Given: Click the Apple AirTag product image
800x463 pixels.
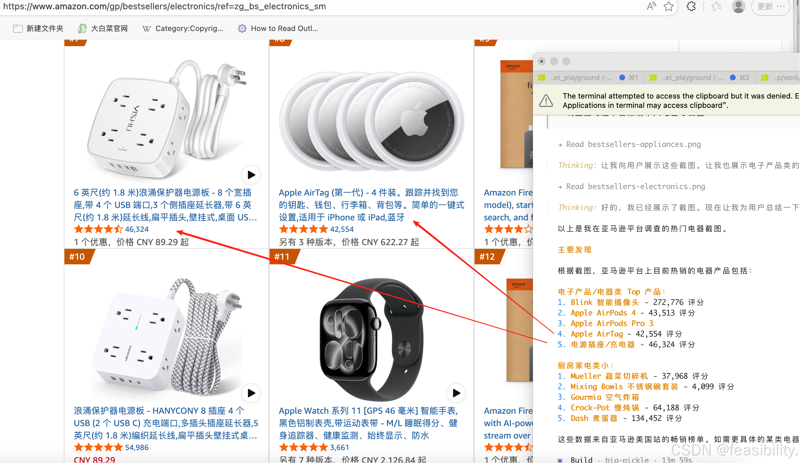Looking at the screenshot, I should pyautogui.click(x=371, y=121).
